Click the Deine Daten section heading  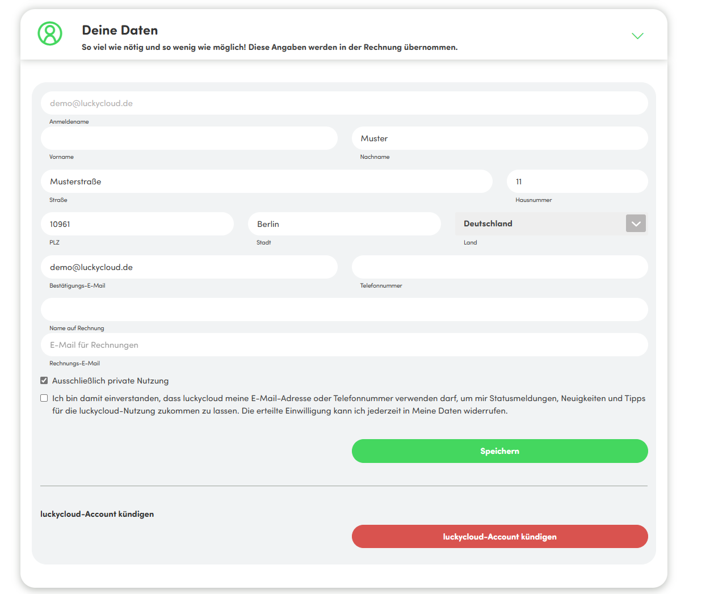[x=120, y=30]
